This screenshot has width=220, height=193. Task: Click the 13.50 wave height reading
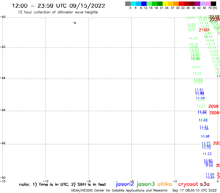point(191,25)
